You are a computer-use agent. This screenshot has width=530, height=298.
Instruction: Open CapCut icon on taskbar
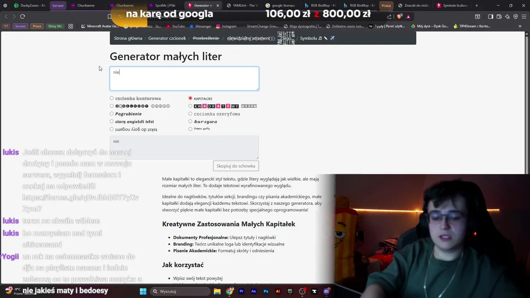(315, 291)
